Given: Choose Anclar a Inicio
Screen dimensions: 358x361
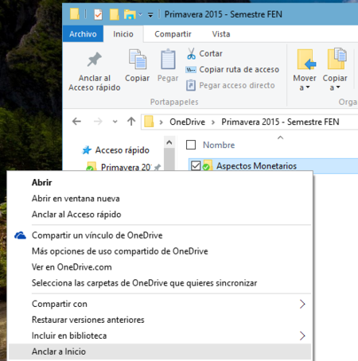Looking at the screenshot, I should click(160, 351).
